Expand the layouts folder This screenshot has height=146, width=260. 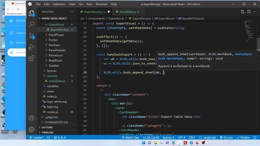pyautogui.click(x=52, y=71)
